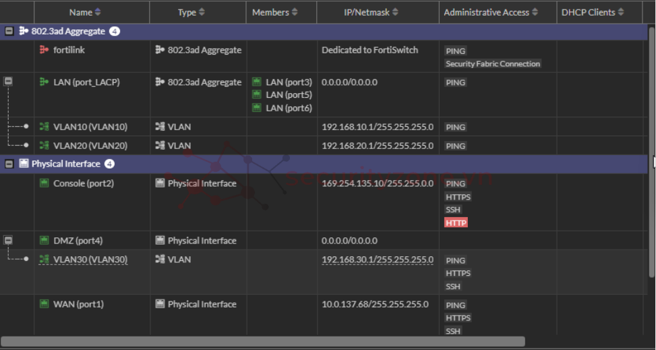The image size is (656, 350).
Task: Click the type icon in the VLAN30 row
Action: [160, 260]
